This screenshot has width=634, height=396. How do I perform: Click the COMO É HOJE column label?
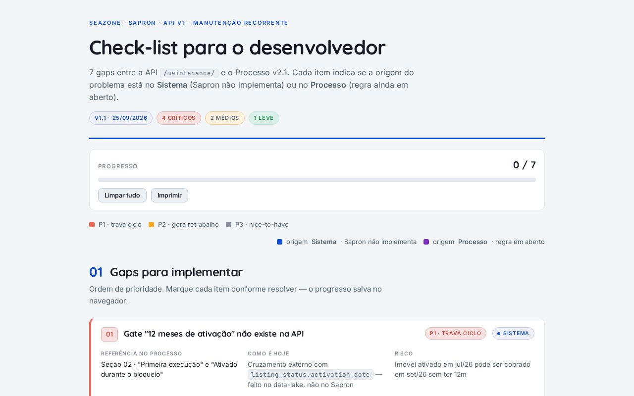pyautogui.click(x=268, y=353)
